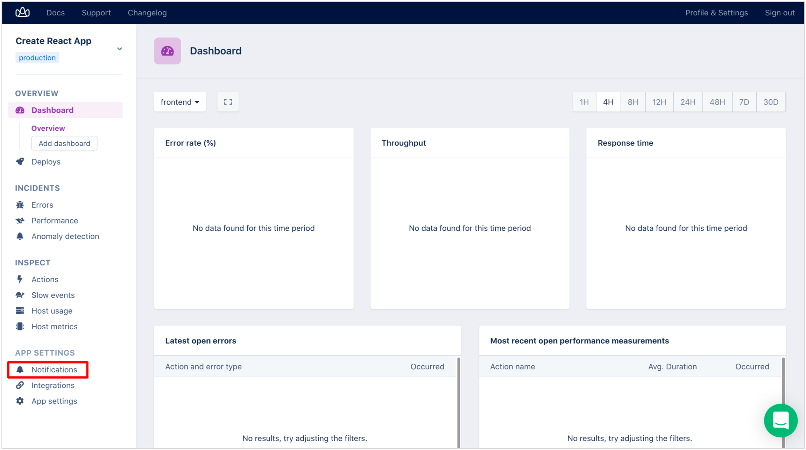This screenshot has width=806, height=450.
Task: Open Docs in the top navigation
Action: 56,13
